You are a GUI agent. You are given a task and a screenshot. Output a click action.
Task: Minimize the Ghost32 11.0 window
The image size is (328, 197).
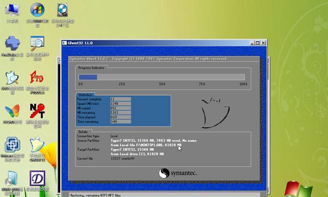click(252, 43)
